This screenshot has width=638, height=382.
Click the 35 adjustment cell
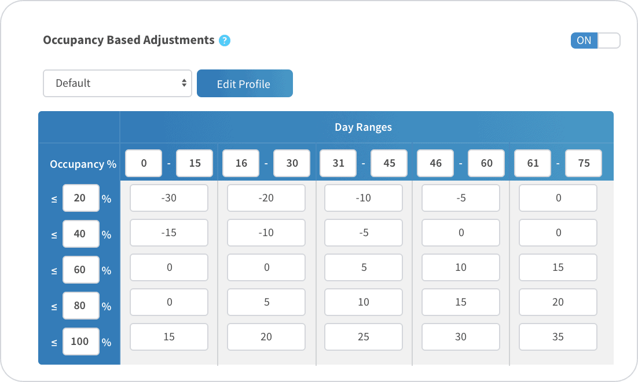[x=558, y=337]
